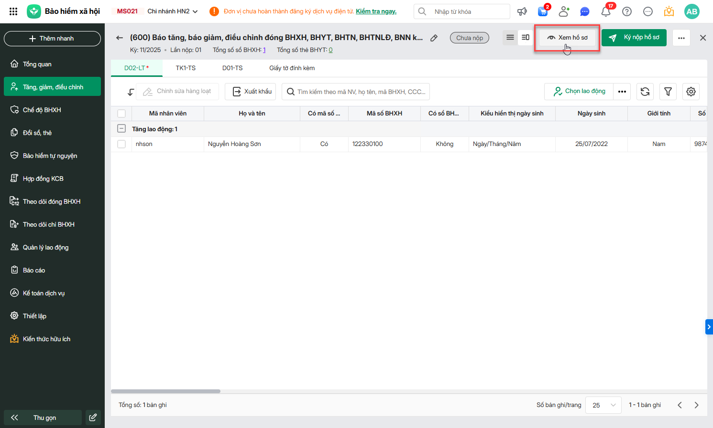
Task: Open Thiết lập settings menu item
Action: click(x=52, y=316)
